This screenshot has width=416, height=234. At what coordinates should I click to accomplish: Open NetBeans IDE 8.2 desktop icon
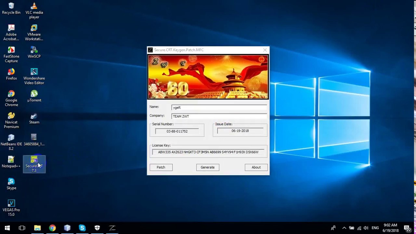point(11,142)
